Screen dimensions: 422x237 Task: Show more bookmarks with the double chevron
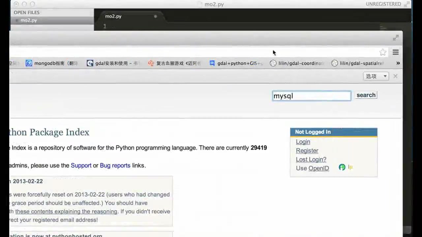coord(398,63)
